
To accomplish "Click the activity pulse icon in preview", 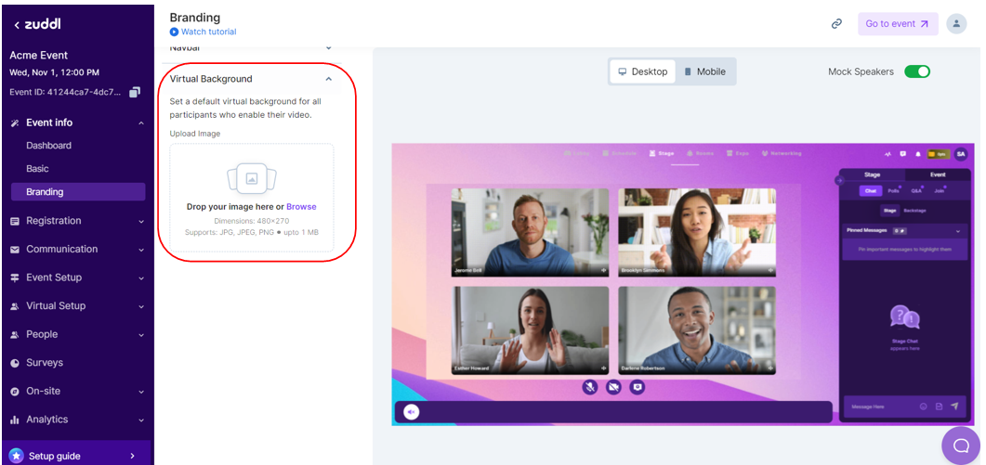I will (887, 153).
